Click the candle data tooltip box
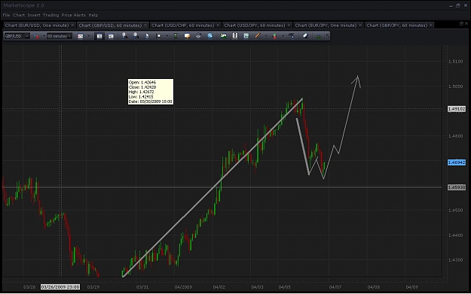Viewport: 471px width, 294px height. (151, 92)
